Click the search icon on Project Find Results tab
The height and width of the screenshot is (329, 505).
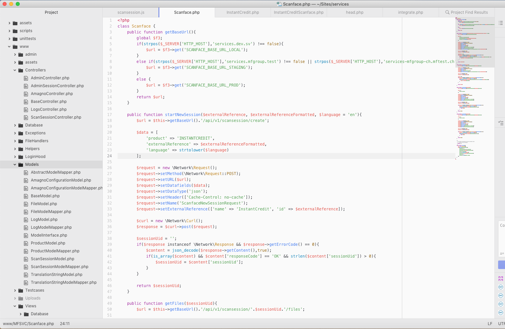point(447,12)
